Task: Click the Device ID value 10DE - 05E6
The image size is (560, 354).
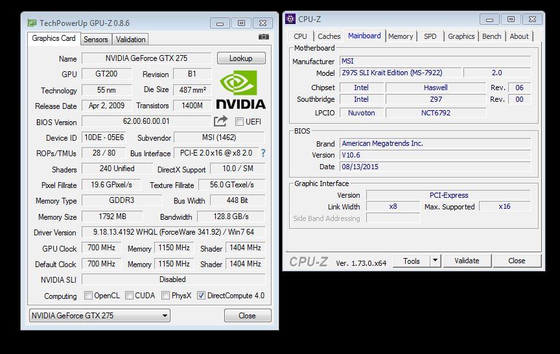Action: click(104, 137)
